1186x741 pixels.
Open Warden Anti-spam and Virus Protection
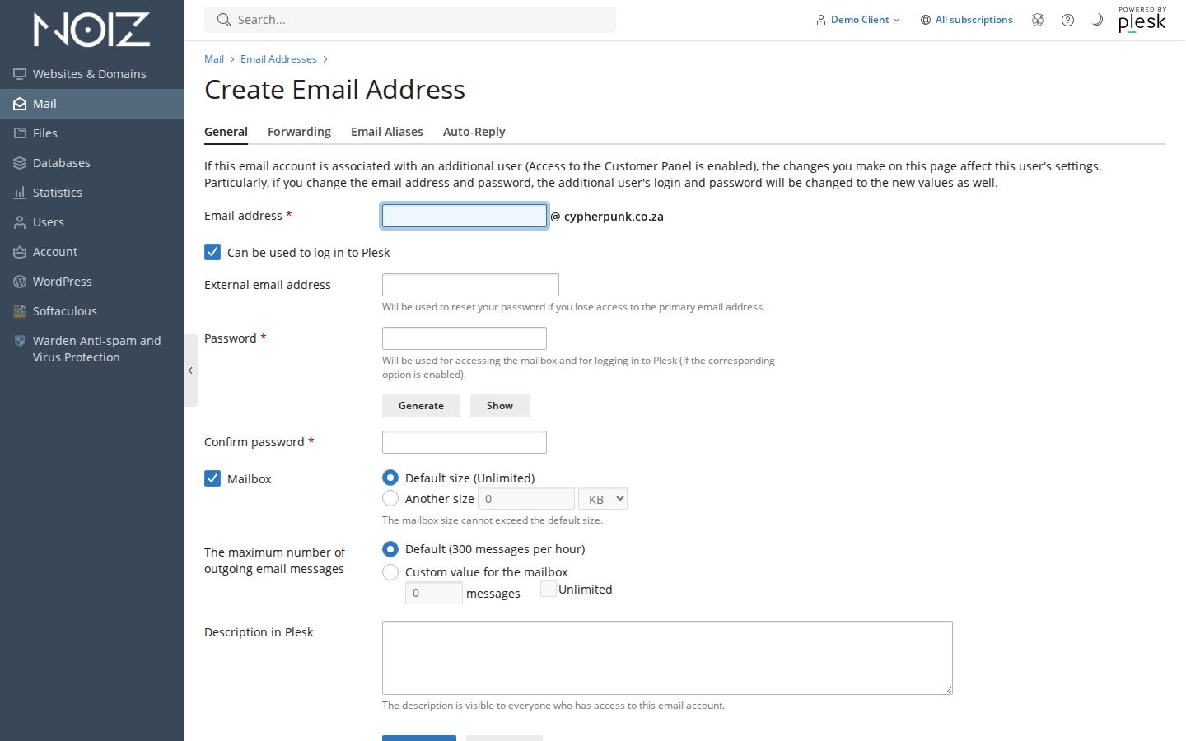(92, 349)
